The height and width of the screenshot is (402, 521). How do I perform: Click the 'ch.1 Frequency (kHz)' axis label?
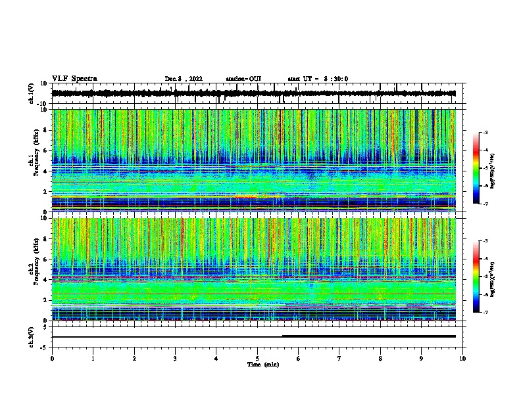pyautogui.click(x=34, y=152)
